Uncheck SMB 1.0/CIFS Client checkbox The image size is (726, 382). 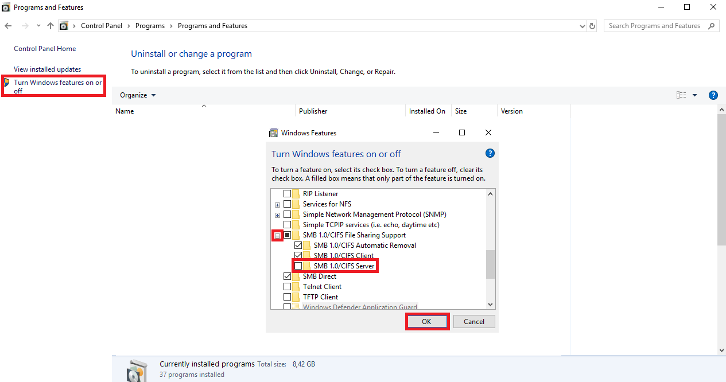298,256
